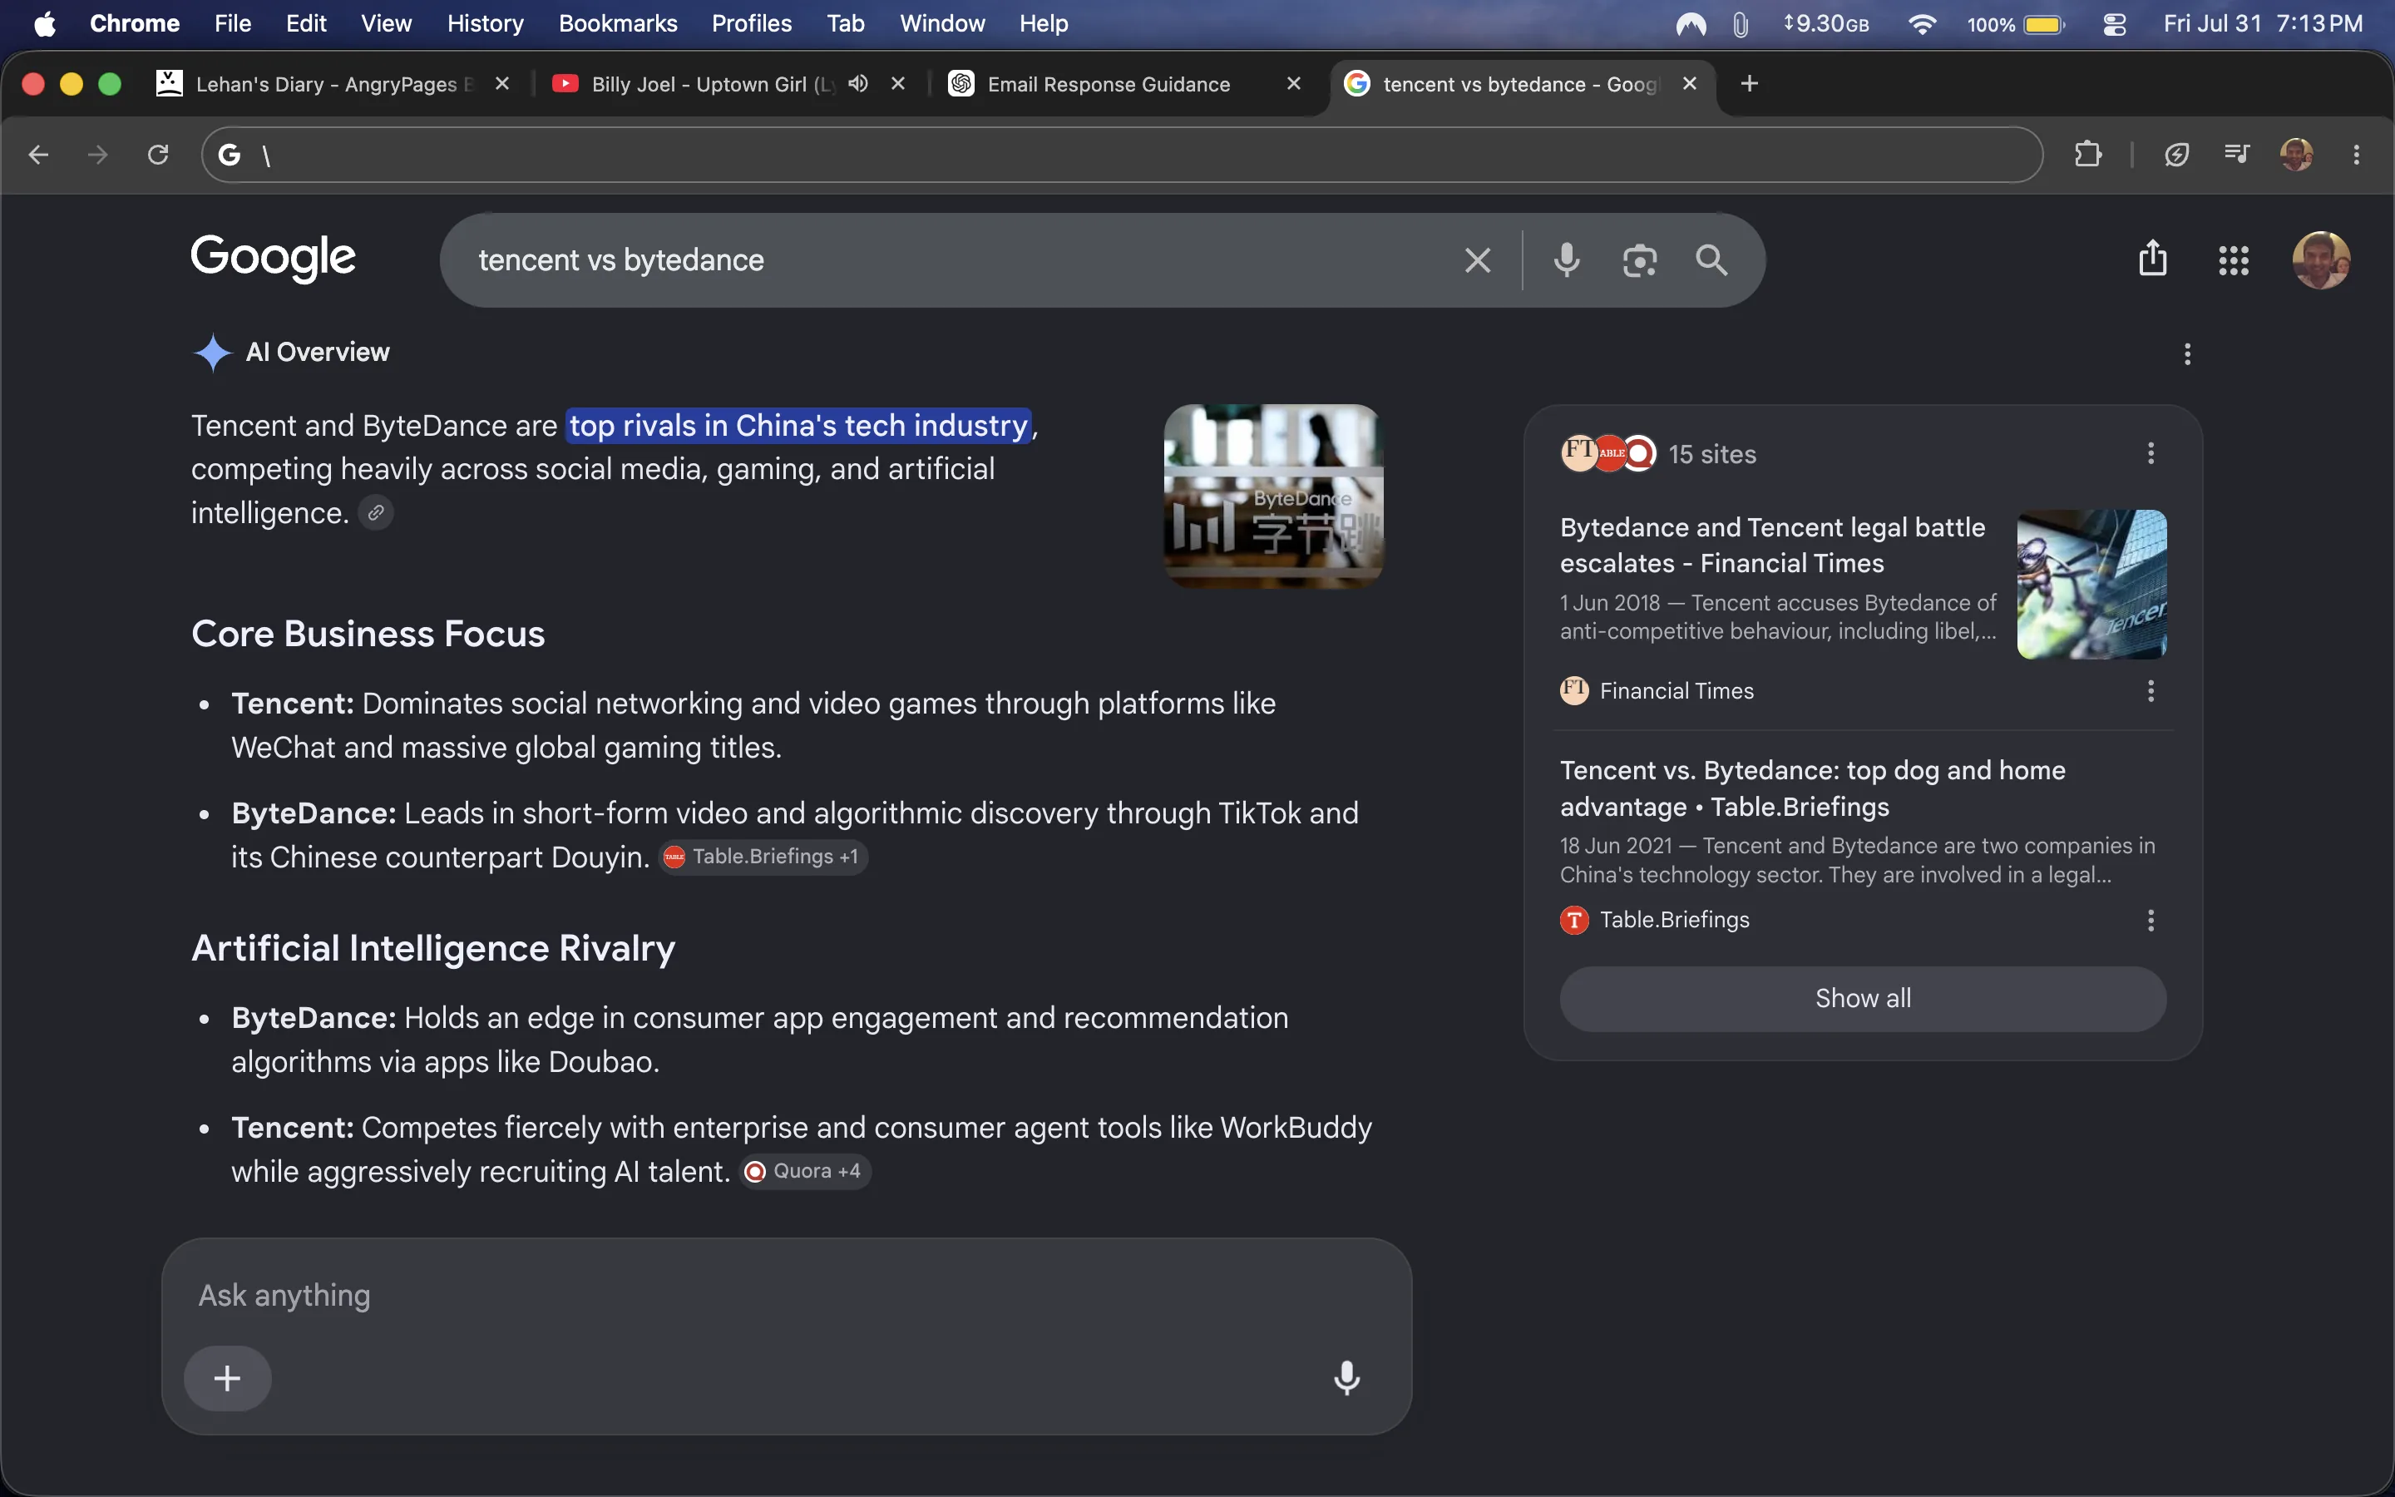Open the Google apps grid

[2234, 260]
